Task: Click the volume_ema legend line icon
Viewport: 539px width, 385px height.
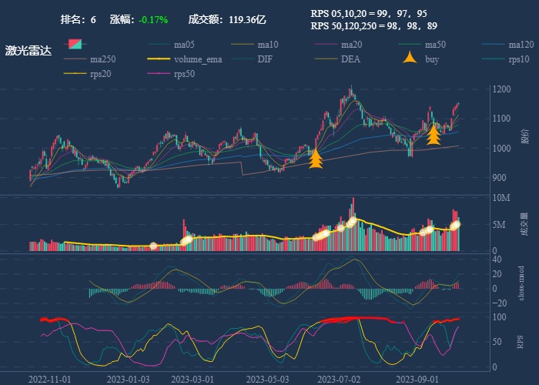Action: pos(159,59)
